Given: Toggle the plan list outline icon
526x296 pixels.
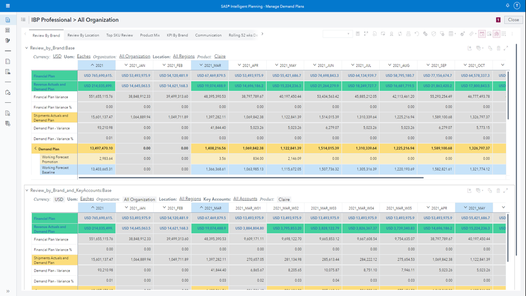Looking at the screenshot, I should pyautogui.click(x=23, y=19).
